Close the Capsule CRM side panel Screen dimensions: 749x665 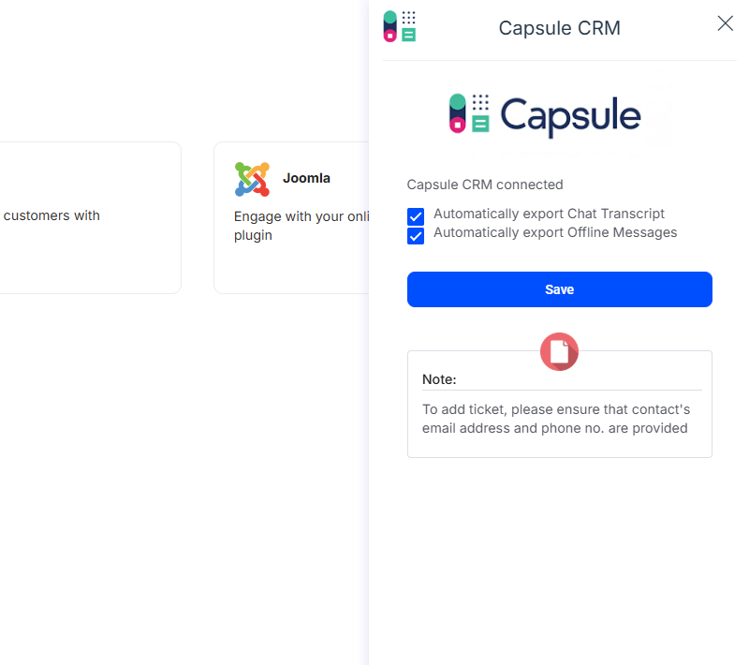tap(725, 24)
